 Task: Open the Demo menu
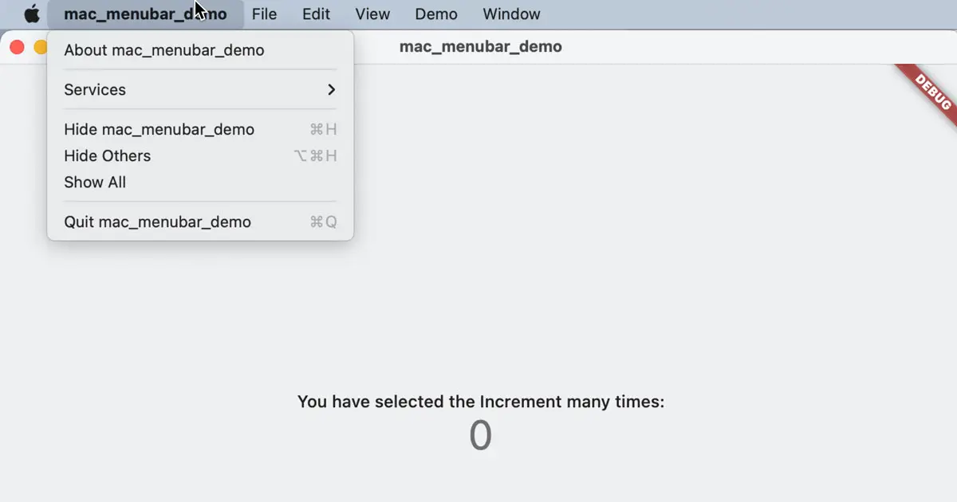436,14
